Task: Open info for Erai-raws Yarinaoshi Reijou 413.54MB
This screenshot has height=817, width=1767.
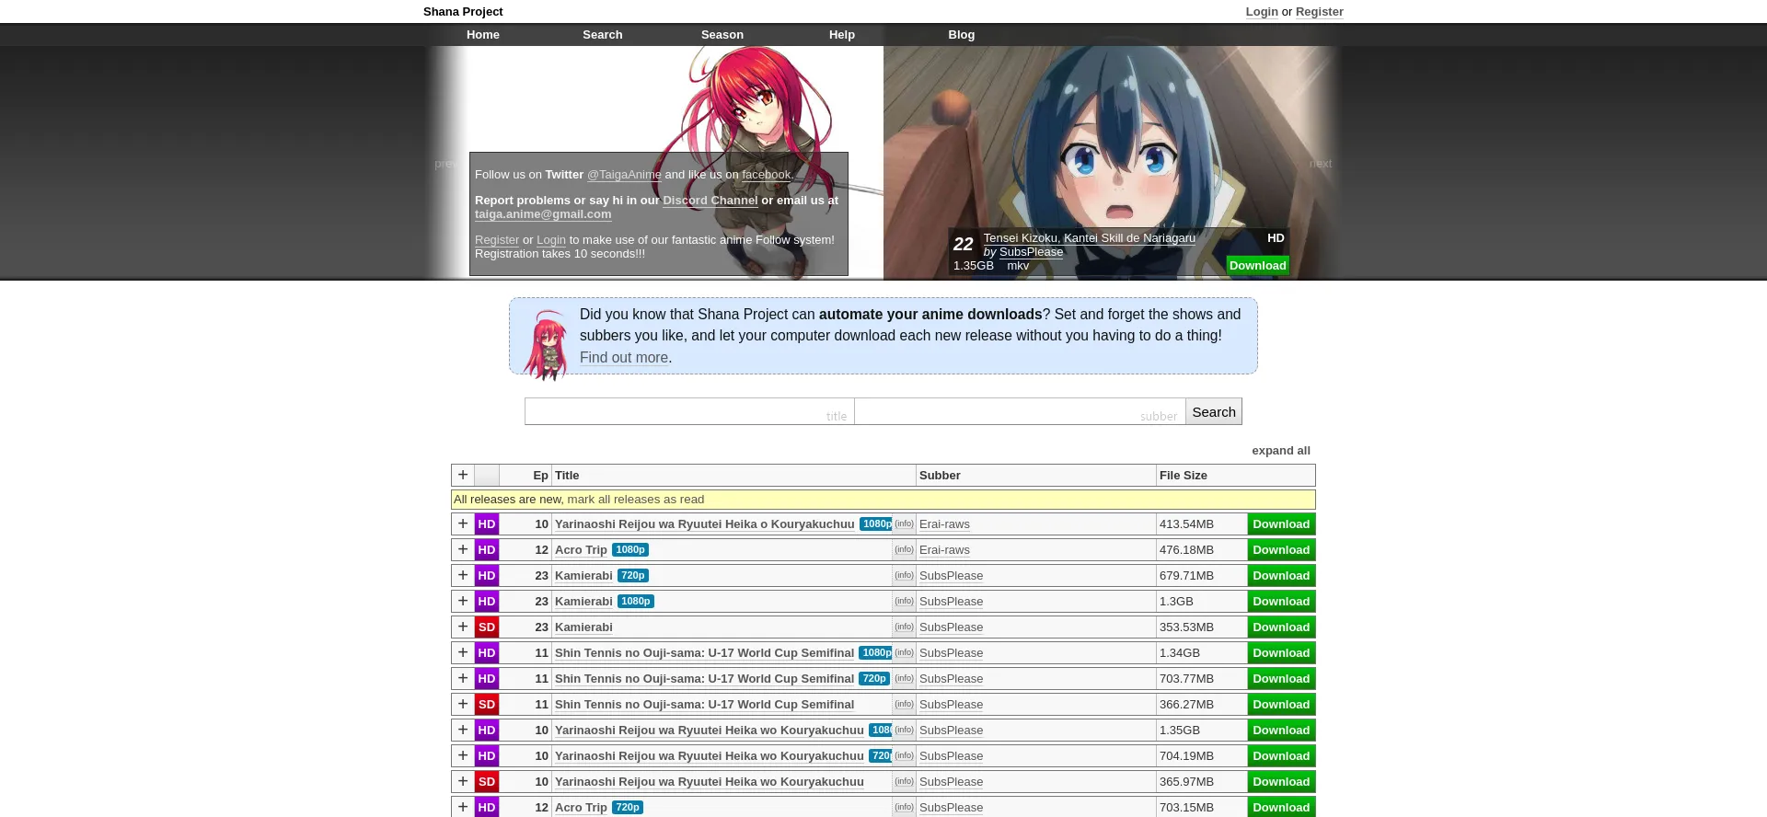Action: pyautogui.click(x=904, y=524)
